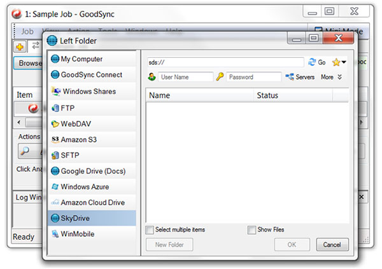
Task: Select FTP in folder list
Action: point(92,107)
